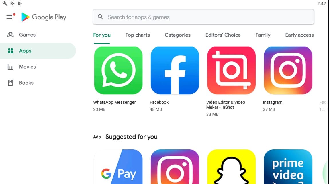Open the Instagram icon in For you
This screenshot has height=184, width=329.
[x=288, y=71]
